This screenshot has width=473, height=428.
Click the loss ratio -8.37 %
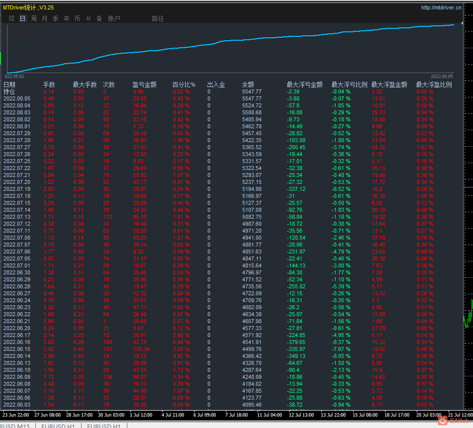point(341,342)
